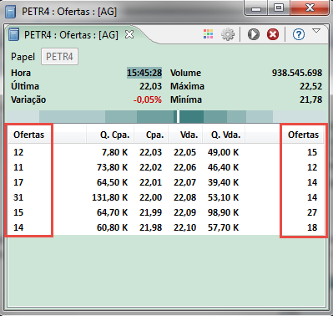Select the PETR4 : Ofertas : [AG] tab
Viewport: 333px width, 316px height.
[x=71, y=35]
